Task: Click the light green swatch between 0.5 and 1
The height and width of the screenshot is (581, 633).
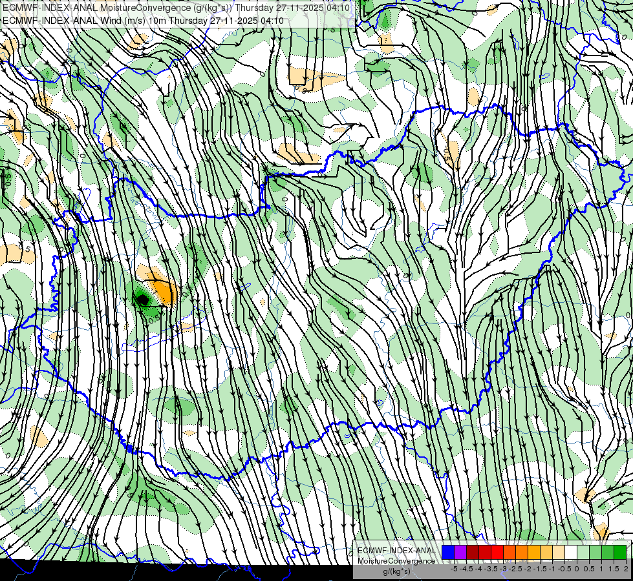Action: coord(595,553)
